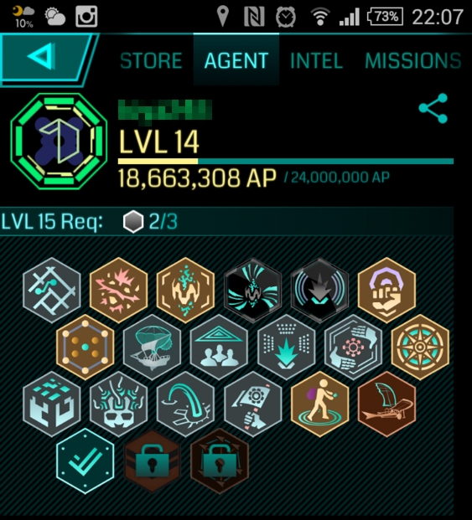
Task: Tap the Instagram notification in status bar
Action: click(86, 16)
